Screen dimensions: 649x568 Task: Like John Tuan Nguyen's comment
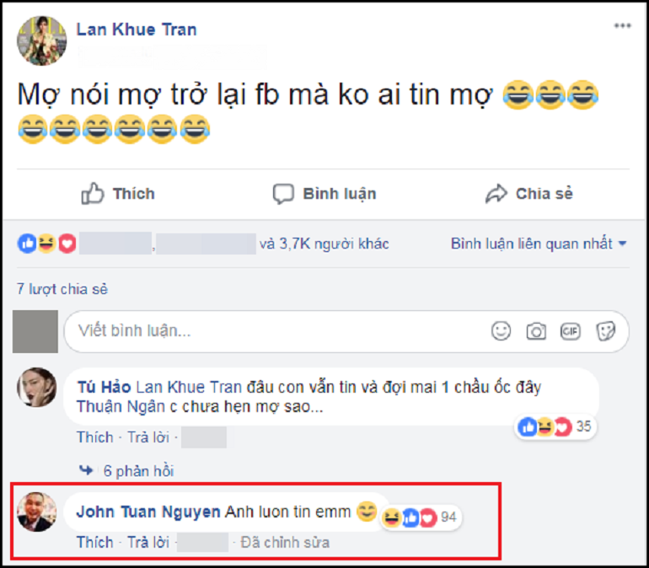94,542
